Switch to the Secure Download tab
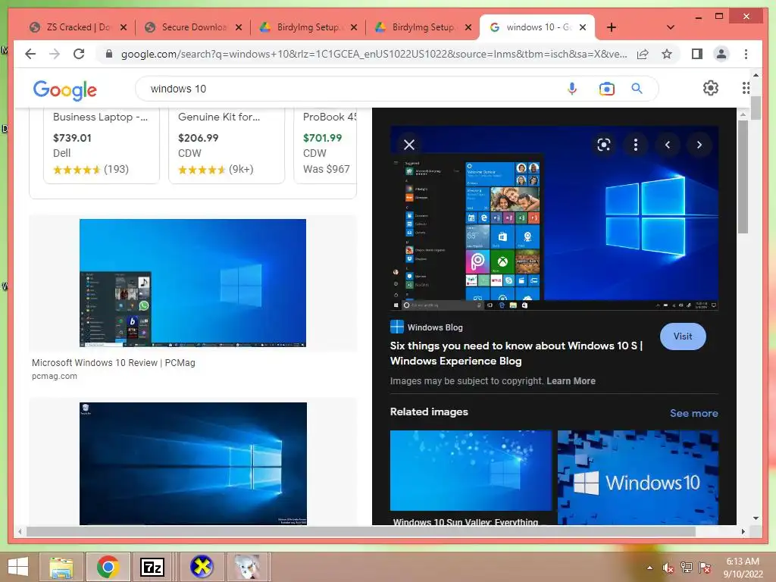776x582 pixels. click(192, 27)
